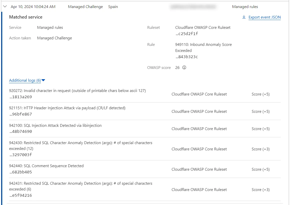Click Cloudflare OWASP Core Ruleset beside rule 920272
Image resolution: width=290 pixels, height=205 pixels.
[x=199, y=94]
